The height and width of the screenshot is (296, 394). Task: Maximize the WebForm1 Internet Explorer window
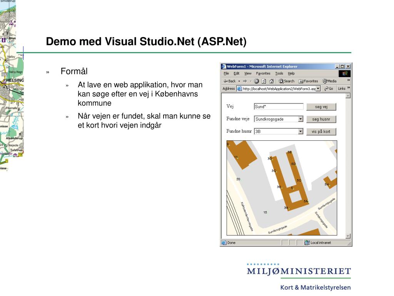(342, 66)
